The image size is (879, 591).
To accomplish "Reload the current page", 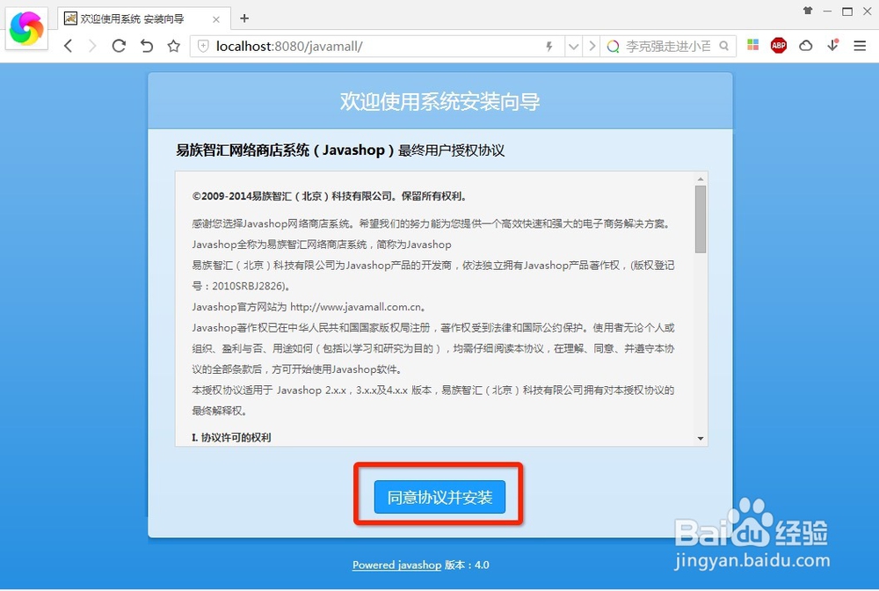I will pyautogui.click(x=119, y=46).
